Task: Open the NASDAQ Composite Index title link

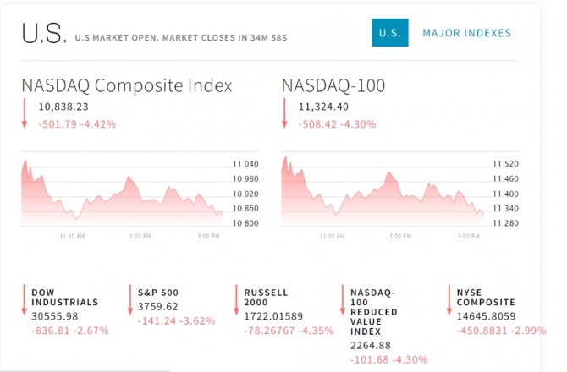Action: (127, 85)
